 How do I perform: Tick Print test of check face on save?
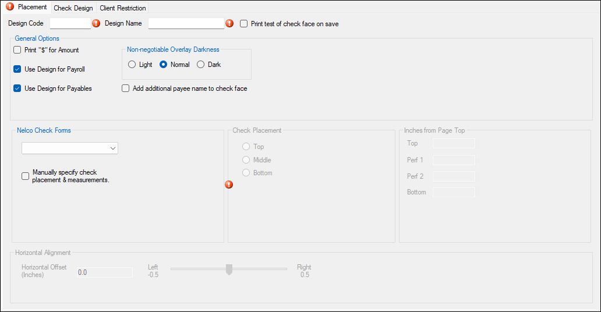coord(244,24)
